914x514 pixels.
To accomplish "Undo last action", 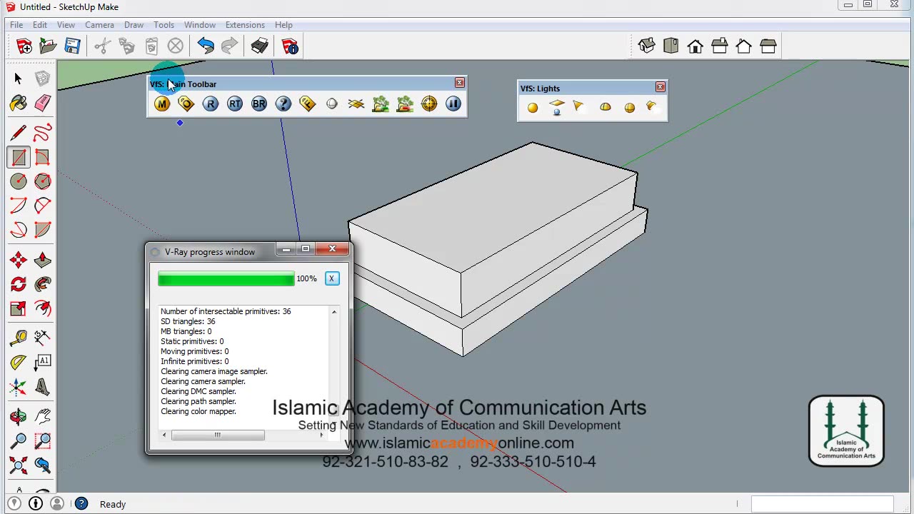I will [x=206, y=46].
